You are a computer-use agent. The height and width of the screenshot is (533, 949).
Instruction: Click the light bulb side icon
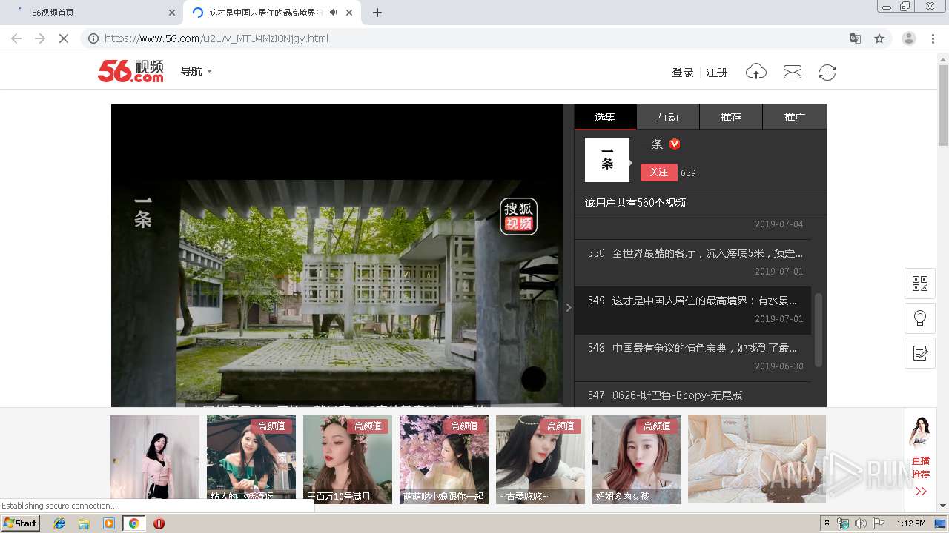click(920, 318)
